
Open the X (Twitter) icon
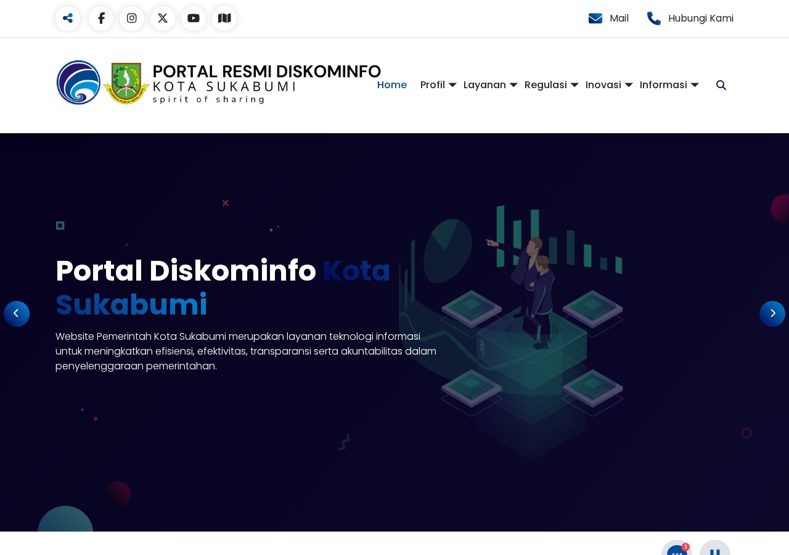pos(163,18)
